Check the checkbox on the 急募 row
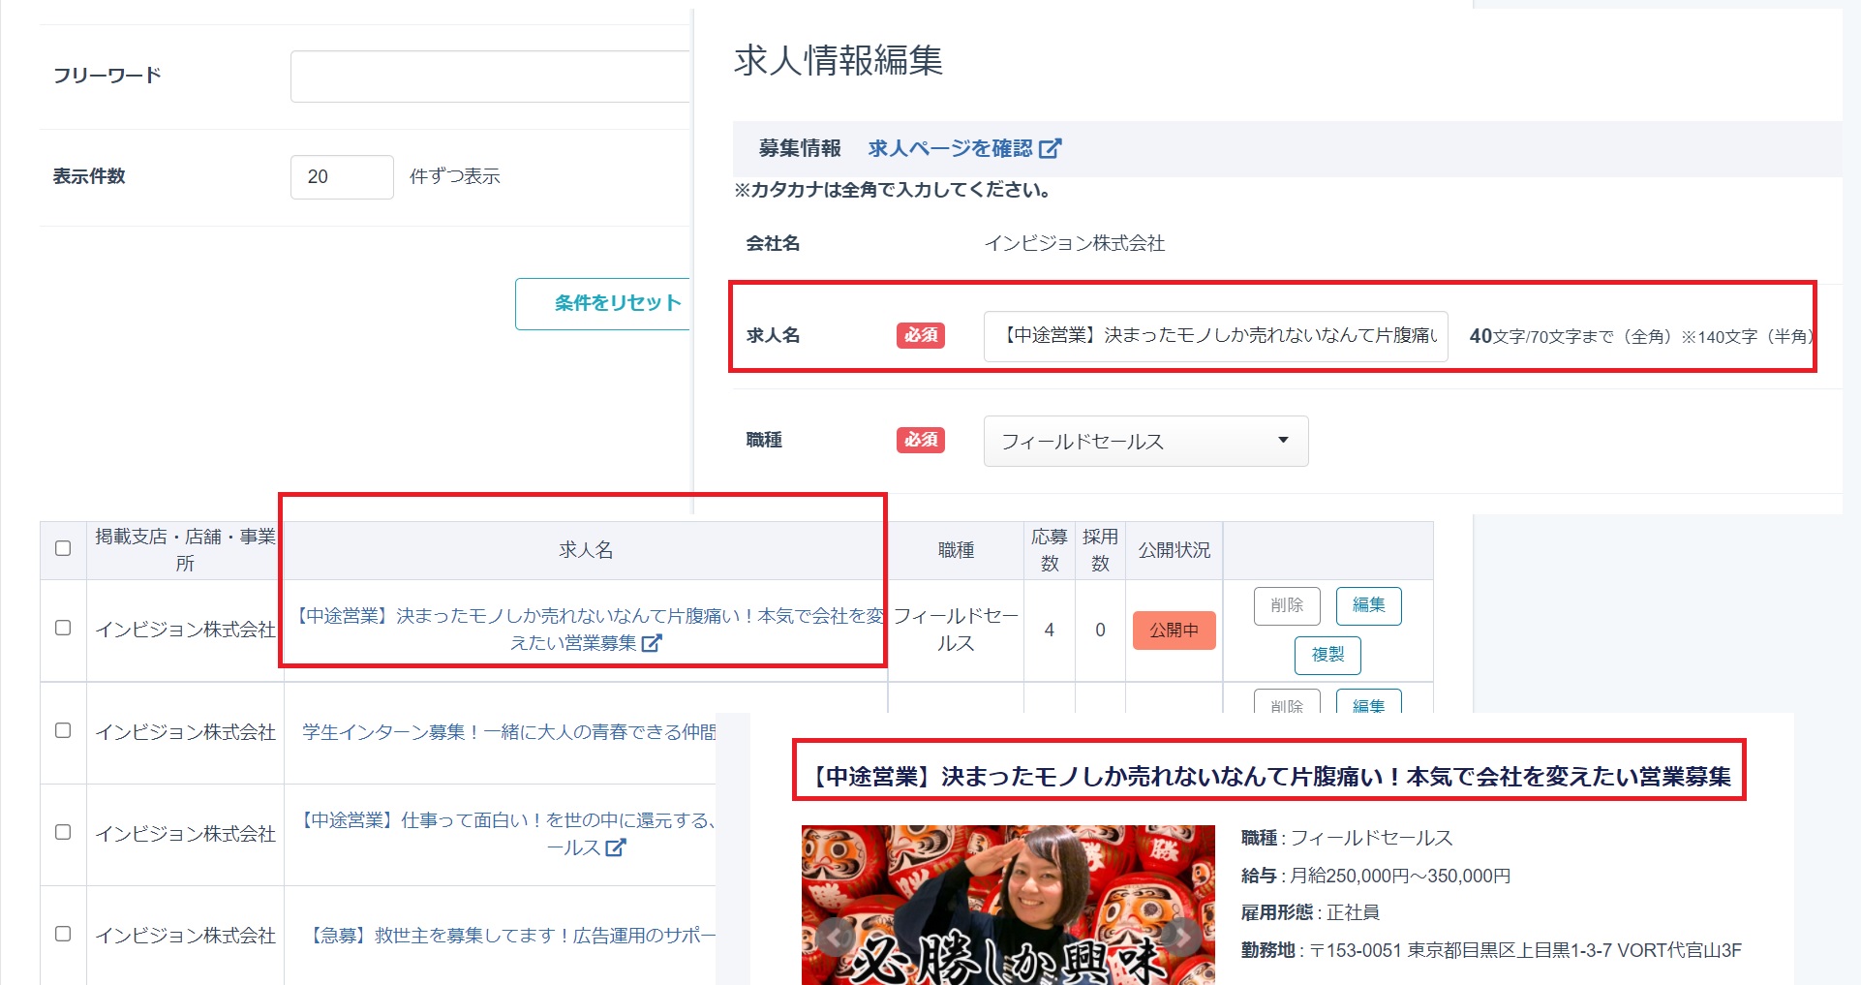The height and width of the screenshot is (985, 1861). point(63,936)
